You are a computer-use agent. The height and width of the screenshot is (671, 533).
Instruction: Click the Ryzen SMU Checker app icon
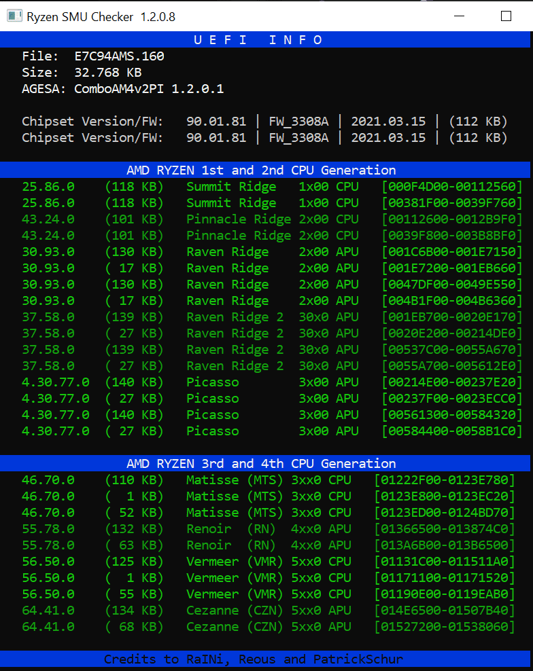point(14,16)
